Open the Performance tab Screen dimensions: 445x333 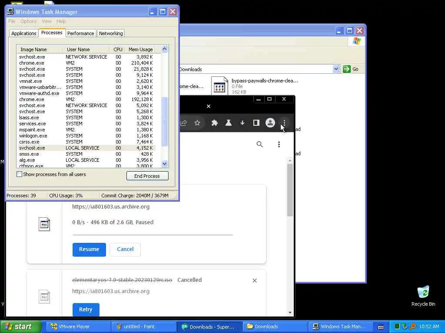tap(80, 33)
